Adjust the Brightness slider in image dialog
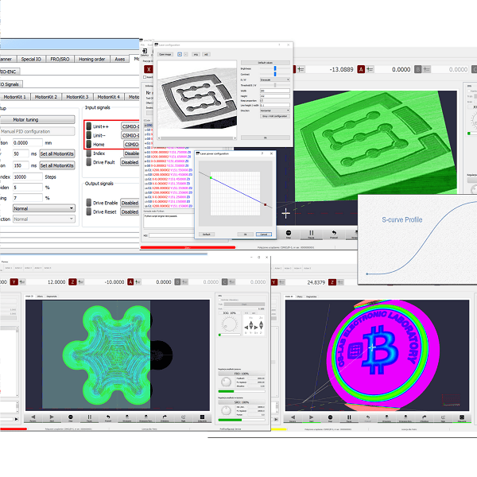 (x=275, y=68)
